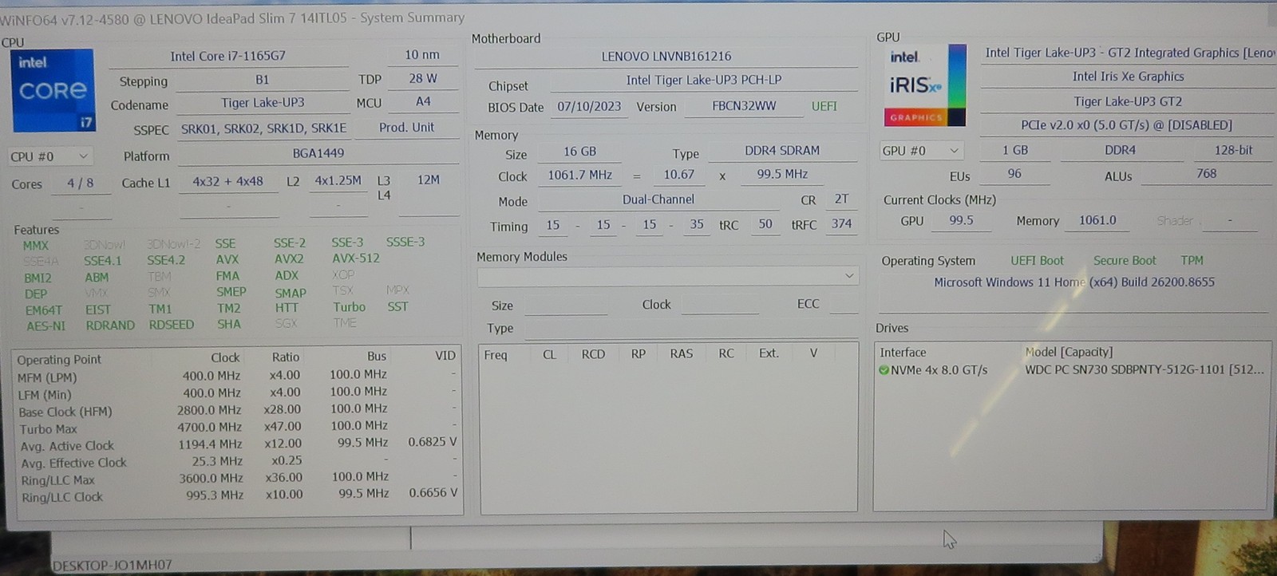Select the Ring/LLC Max row
This screenshot has width=1277, height=576.
238,479
